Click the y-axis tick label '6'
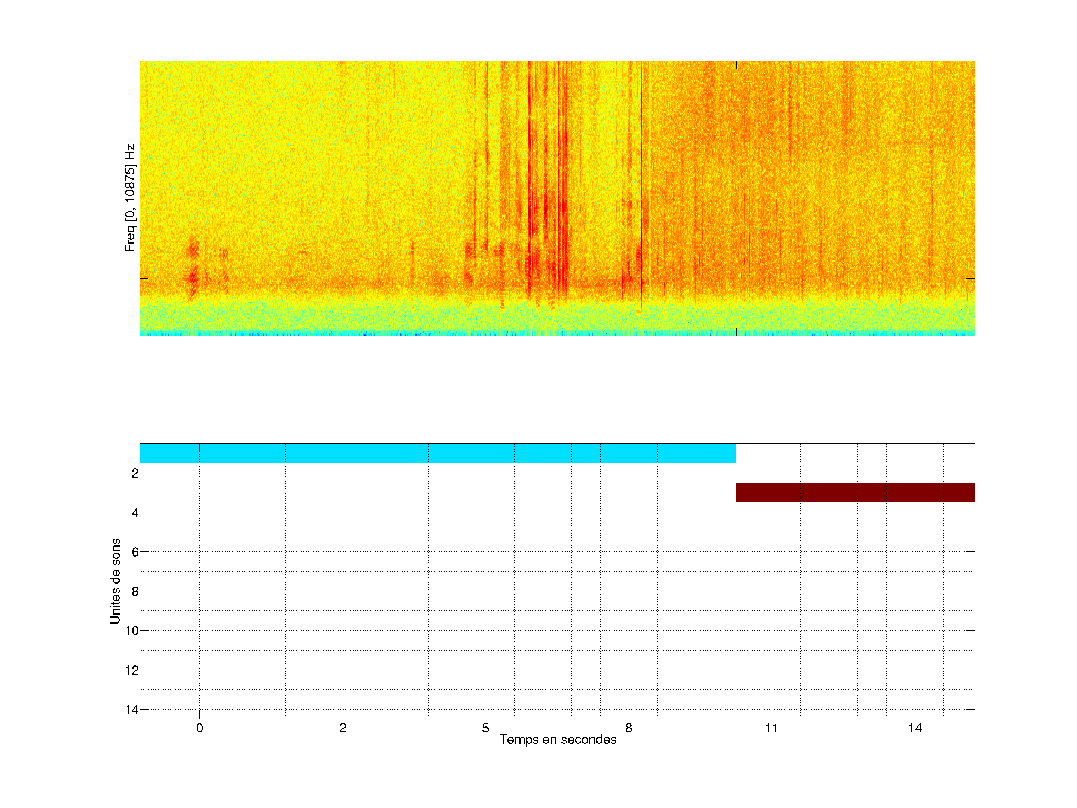Viewport: 1077px width, 808px height. point(135,552)
